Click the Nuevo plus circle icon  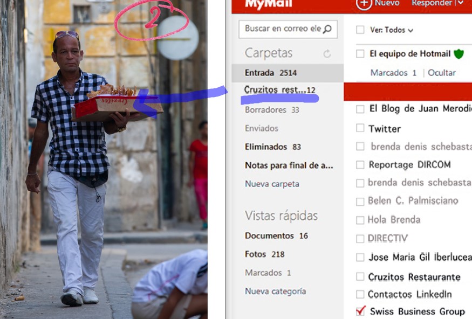pyautogui.click(x=364, y=3)
